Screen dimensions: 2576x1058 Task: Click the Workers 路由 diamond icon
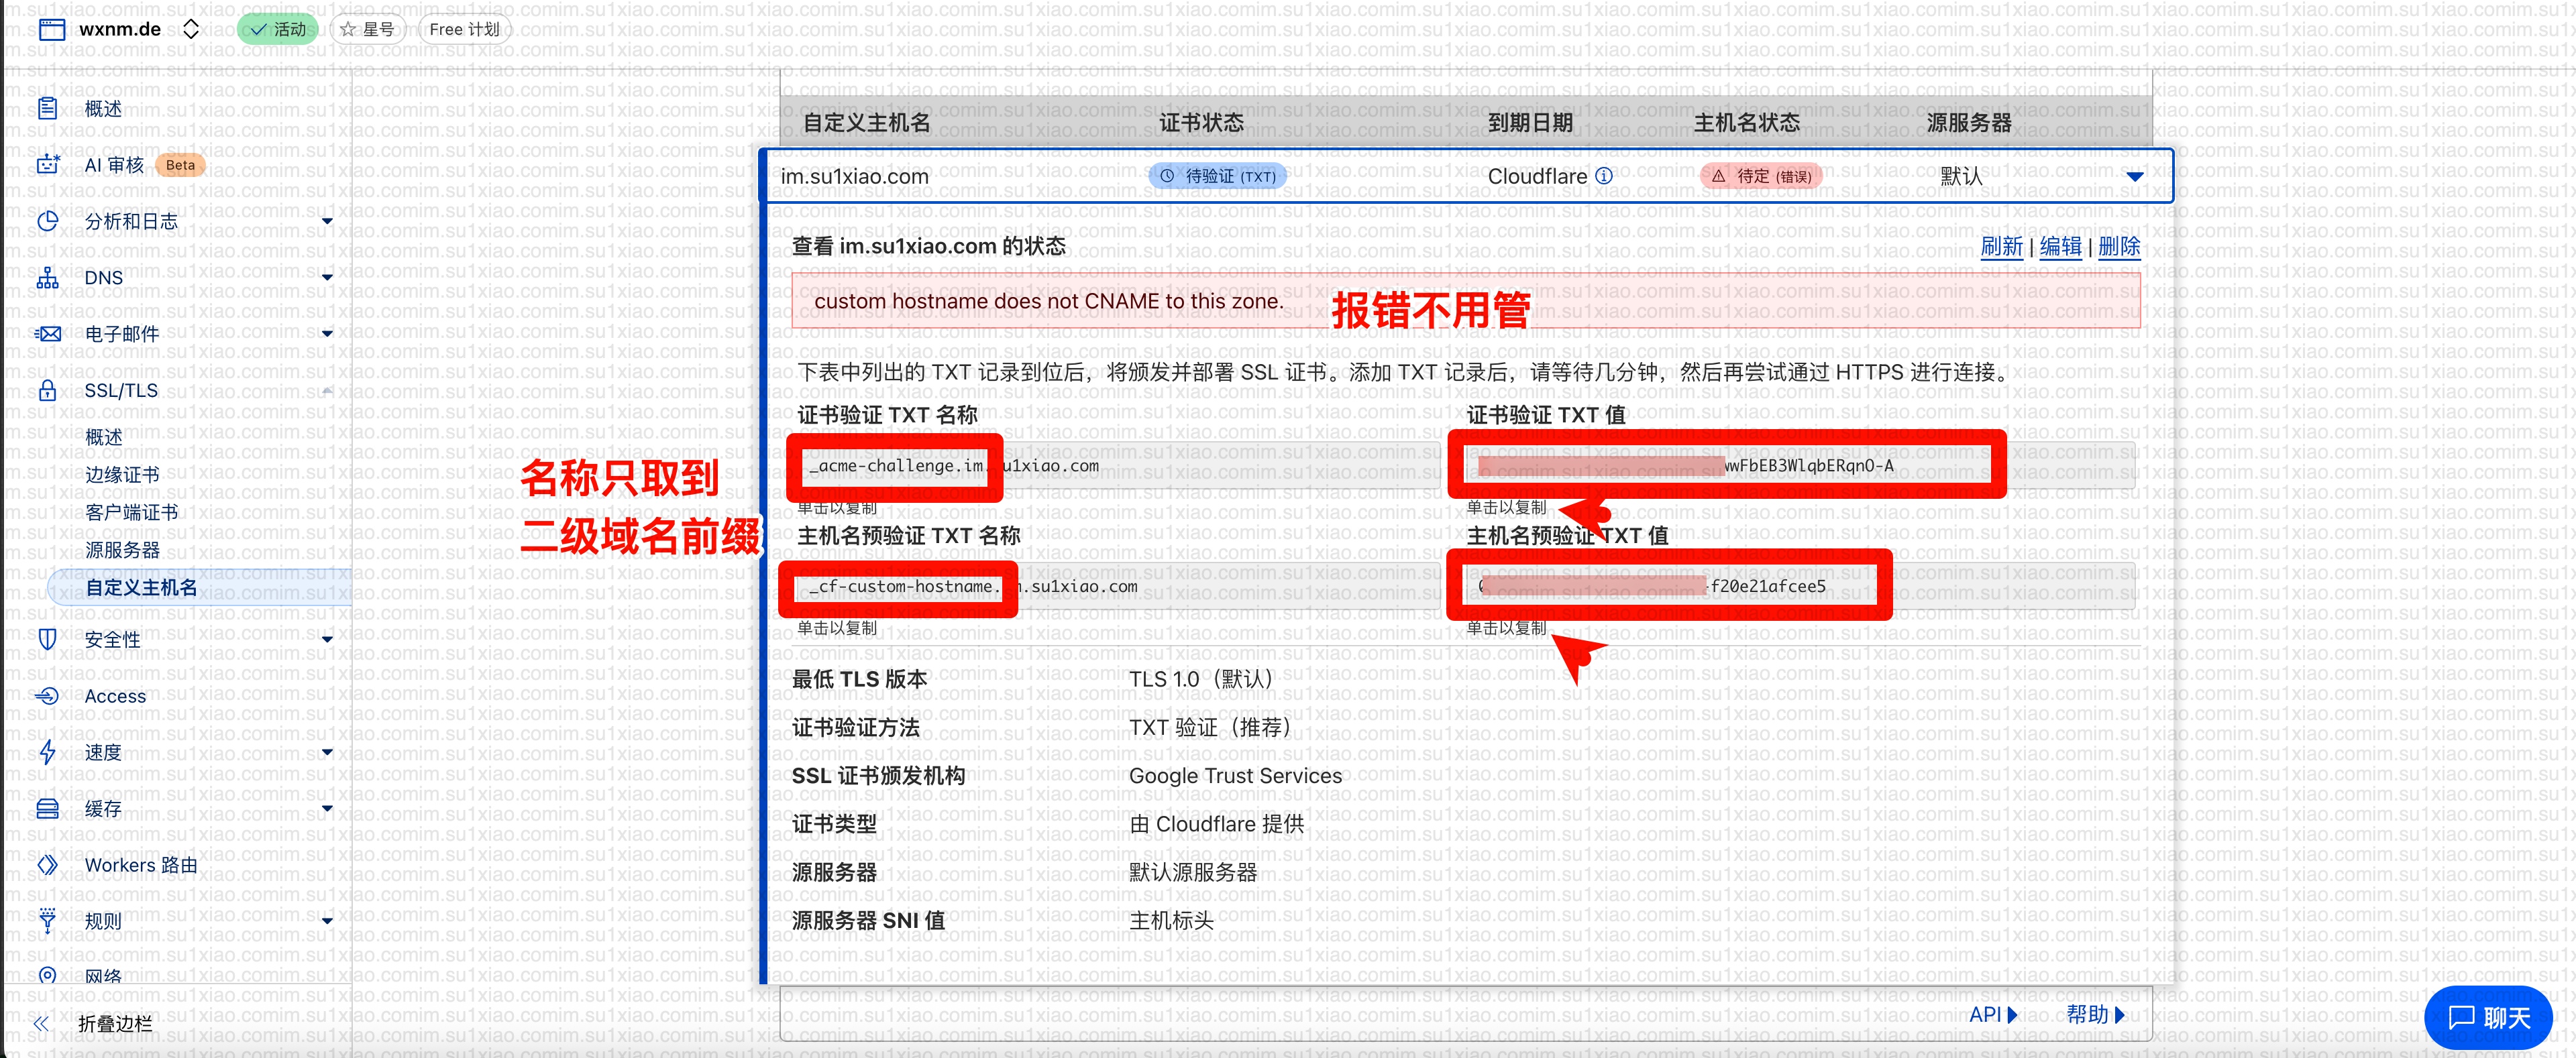click(47, 865)
